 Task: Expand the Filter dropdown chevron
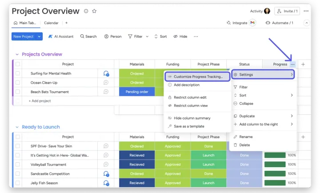point(147,36)
